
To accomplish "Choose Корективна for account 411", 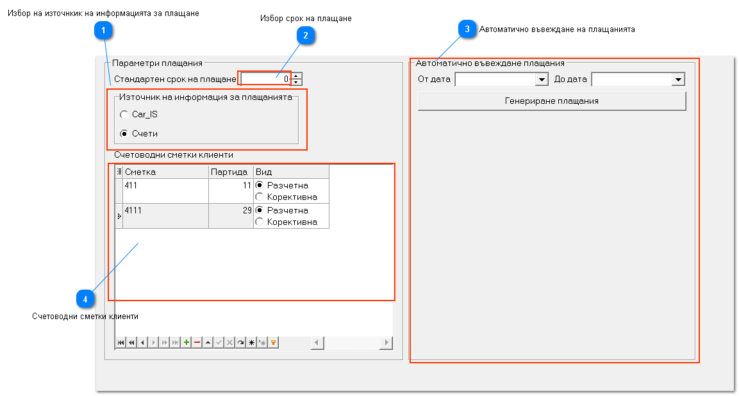I will point(259,197).
